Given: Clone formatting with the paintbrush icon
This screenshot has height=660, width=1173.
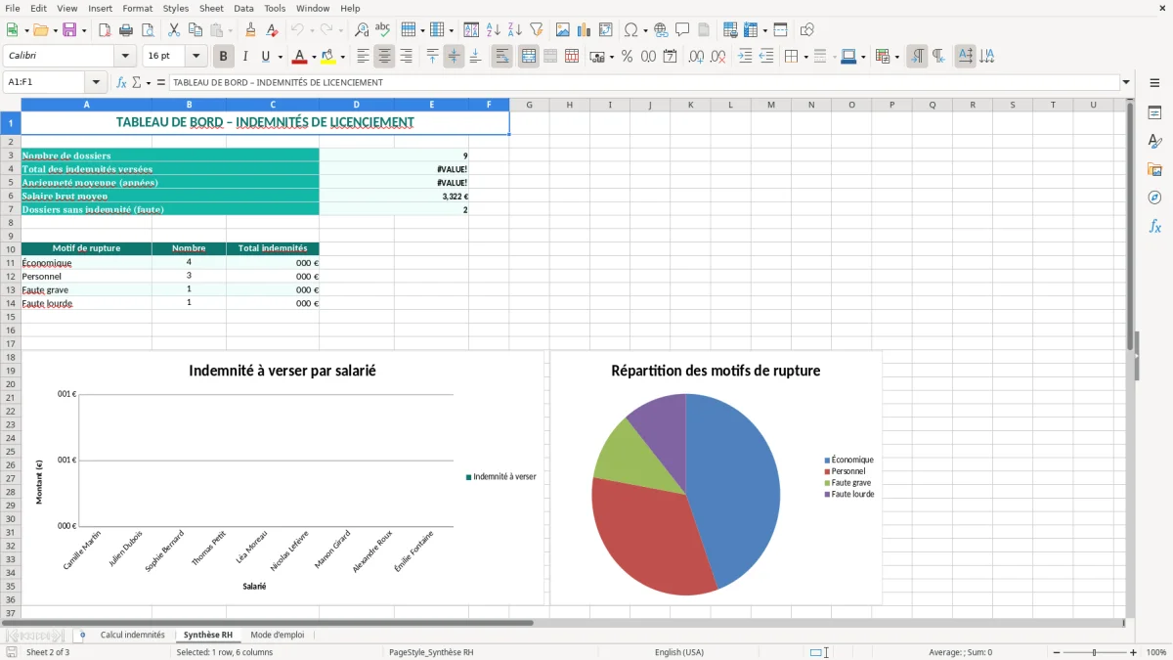Looking at the screenshot, I should [251, 30].
